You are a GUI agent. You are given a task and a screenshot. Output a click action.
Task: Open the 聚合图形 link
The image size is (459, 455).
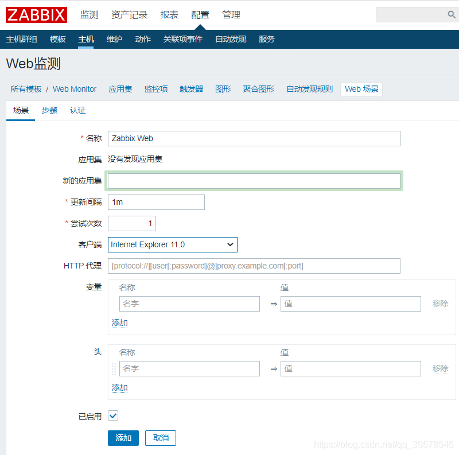(x=258, y=89)
